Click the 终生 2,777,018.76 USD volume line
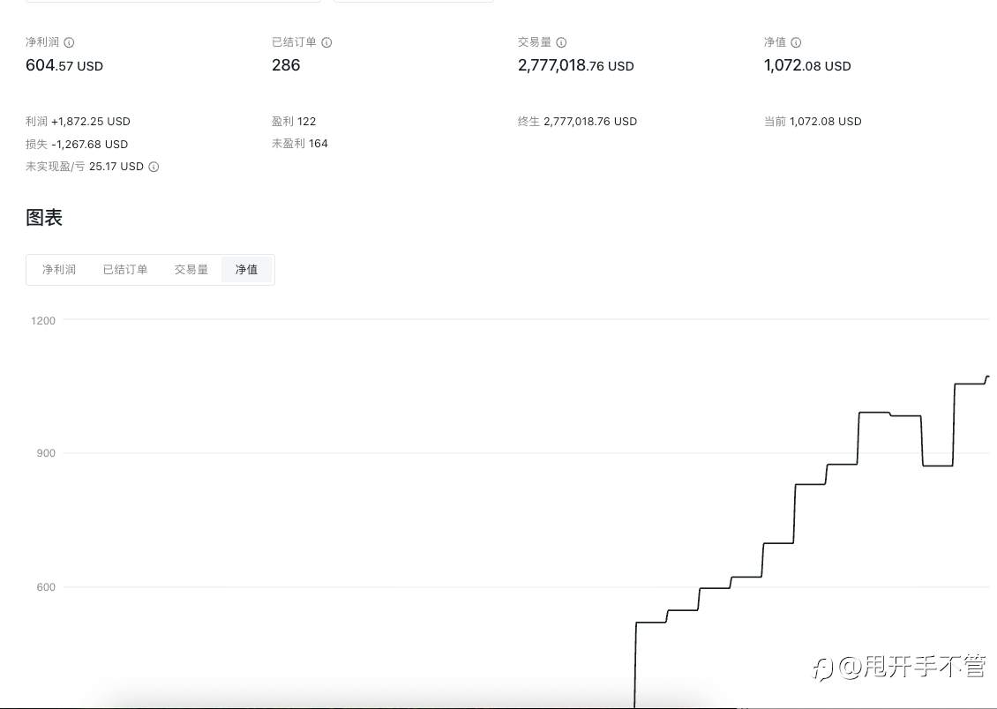This screenshot has height=709, width=997. [577, 122]
